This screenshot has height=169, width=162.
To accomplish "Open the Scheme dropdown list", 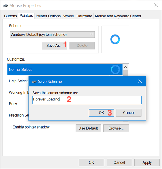I will click(52, 35).
